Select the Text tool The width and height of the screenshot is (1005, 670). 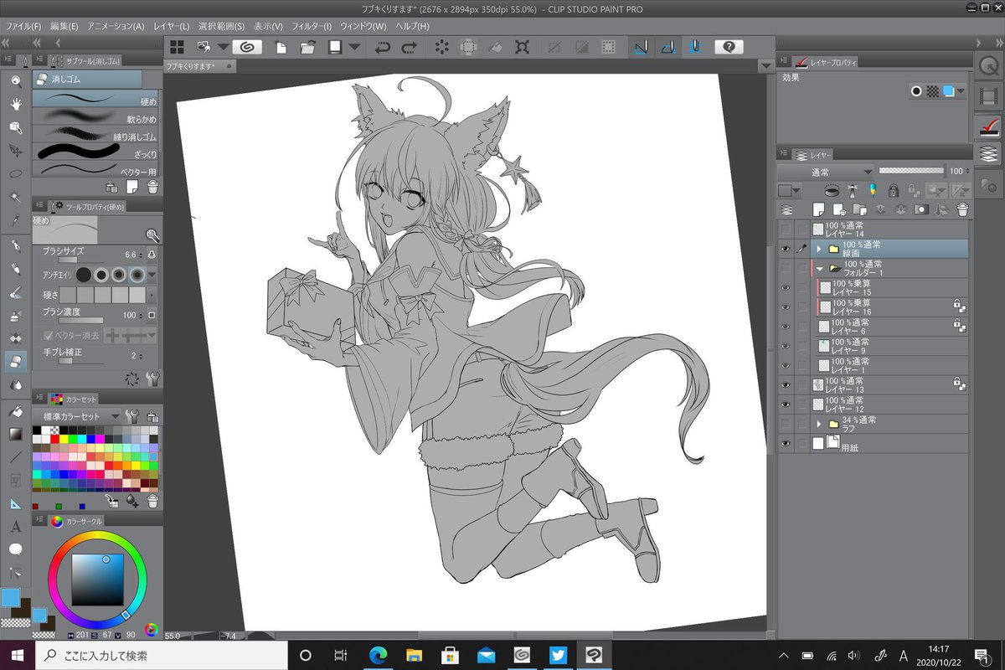(x=15, y=527)
